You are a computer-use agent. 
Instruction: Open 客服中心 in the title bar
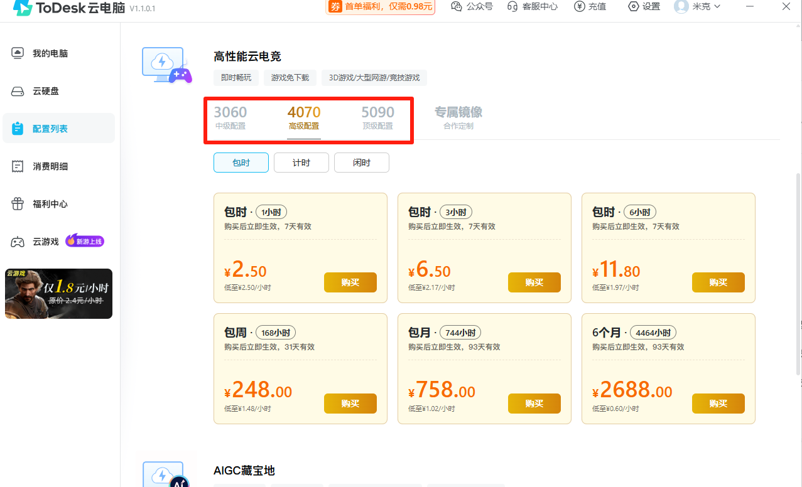tap(532, 6)
